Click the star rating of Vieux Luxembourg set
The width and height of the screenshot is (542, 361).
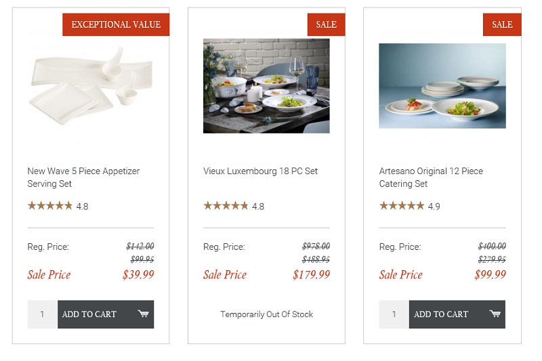(x=226, y=206)
